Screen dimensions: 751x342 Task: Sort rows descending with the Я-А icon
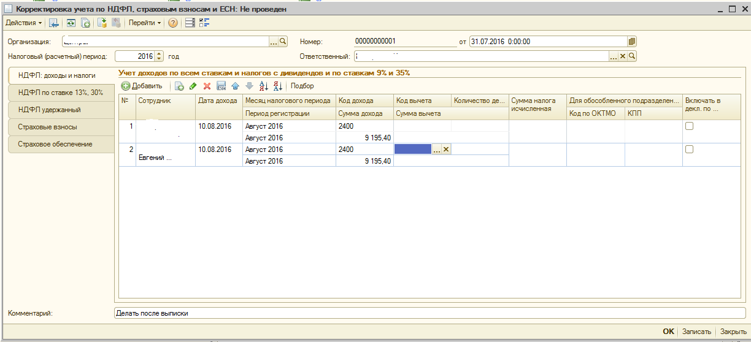click(x=278, y=86)
